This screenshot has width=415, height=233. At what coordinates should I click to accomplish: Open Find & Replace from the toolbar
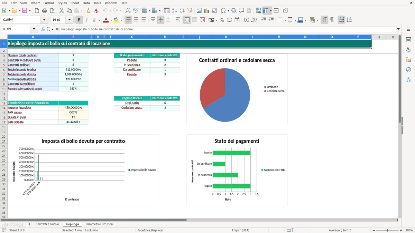pos(128,10)
